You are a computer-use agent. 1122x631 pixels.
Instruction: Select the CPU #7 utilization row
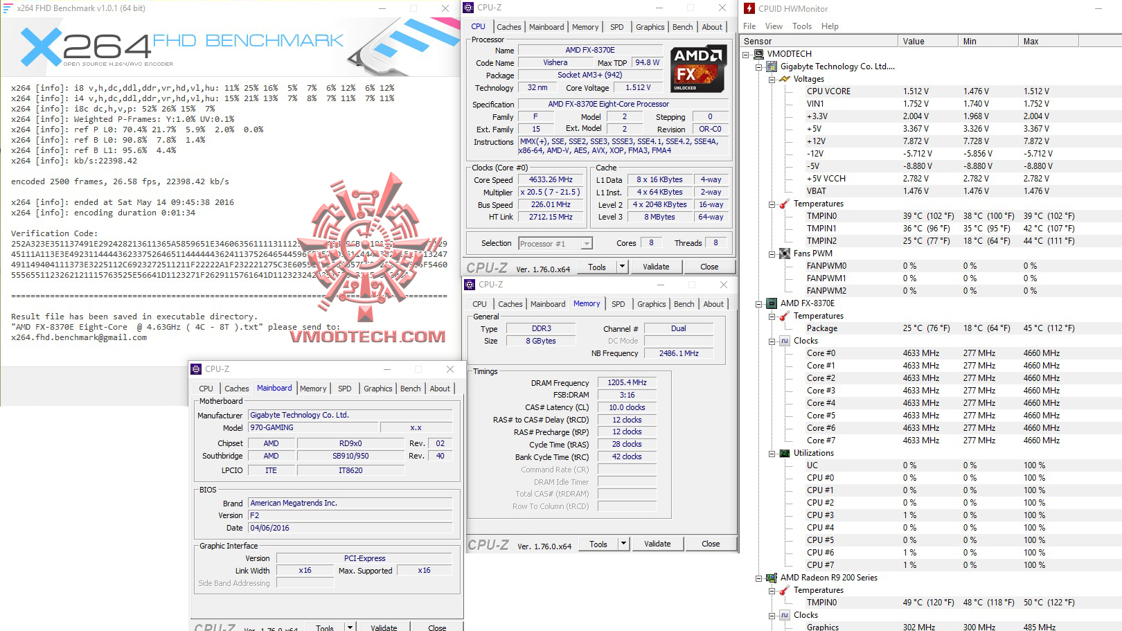point(931,565)
